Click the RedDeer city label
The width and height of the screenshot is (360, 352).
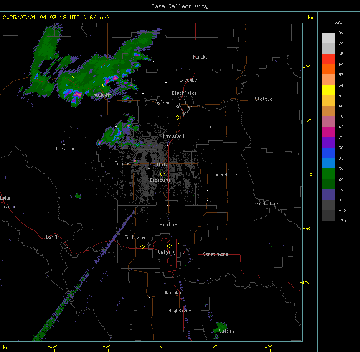184,107
